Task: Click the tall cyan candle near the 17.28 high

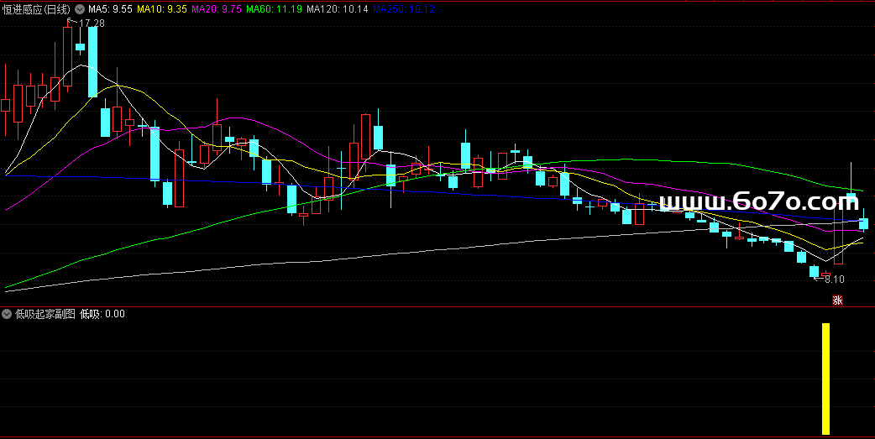Action: pyautogui.click(x=92, y=62)
